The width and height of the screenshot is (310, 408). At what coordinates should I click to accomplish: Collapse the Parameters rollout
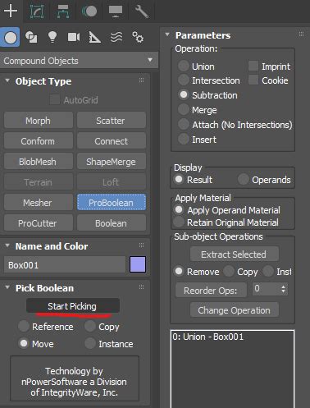167,34
